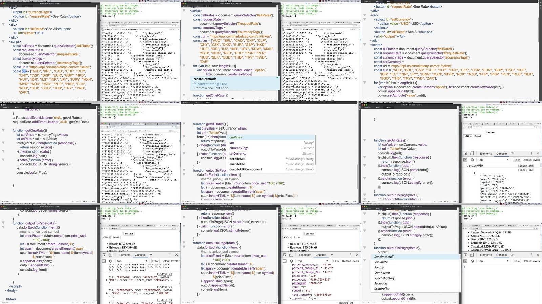Image resolution: width=542 pixels, height=304 pixels.
Task: Toggle console sidebar above percent_change_7d output
Action: 285,261
